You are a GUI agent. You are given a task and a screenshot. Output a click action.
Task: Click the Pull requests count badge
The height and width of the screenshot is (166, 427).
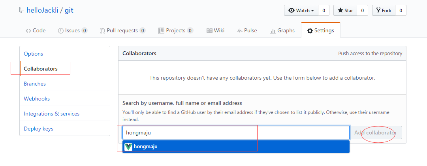coord(143,30)
